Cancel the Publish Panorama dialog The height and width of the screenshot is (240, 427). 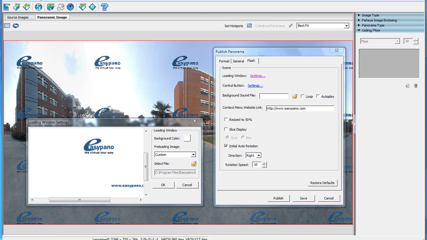click(x=328, y=198)
